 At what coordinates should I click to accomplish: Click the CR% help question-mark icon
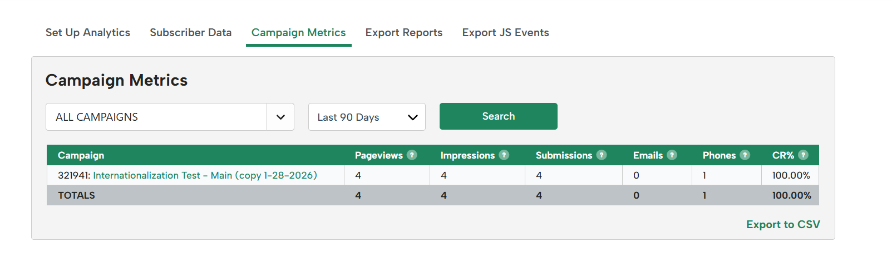(x=803, y=155)
